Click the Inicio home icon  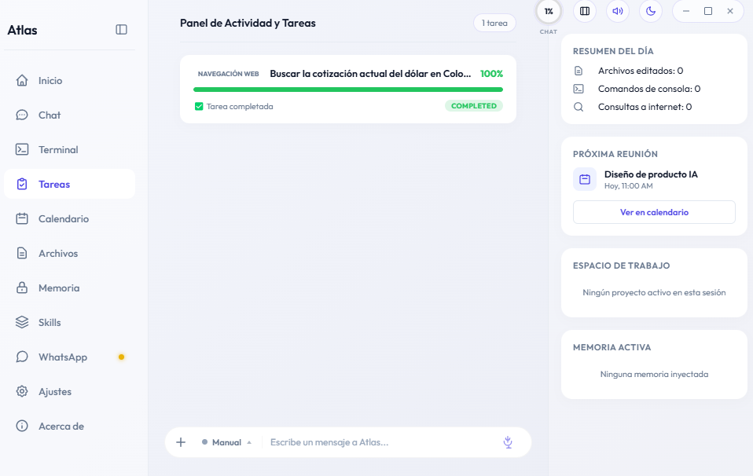tap(22, 80)
